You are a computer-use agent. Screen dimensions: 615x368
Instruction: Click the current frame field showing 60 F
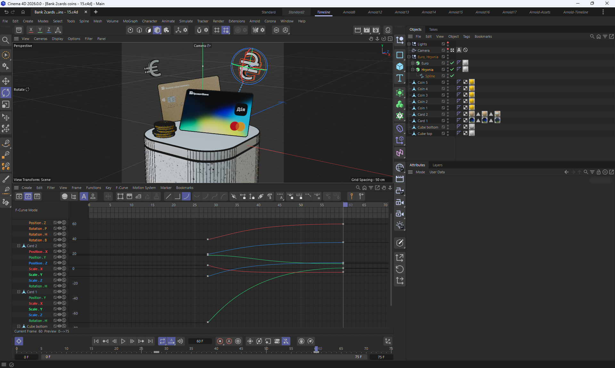click(x=200, y=341)
